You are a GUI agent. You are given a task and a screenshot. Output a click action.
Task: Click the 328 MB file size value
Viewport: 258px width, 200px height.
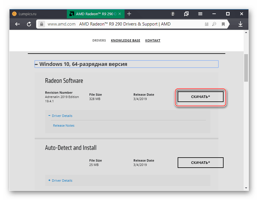(x=95, y=99)
